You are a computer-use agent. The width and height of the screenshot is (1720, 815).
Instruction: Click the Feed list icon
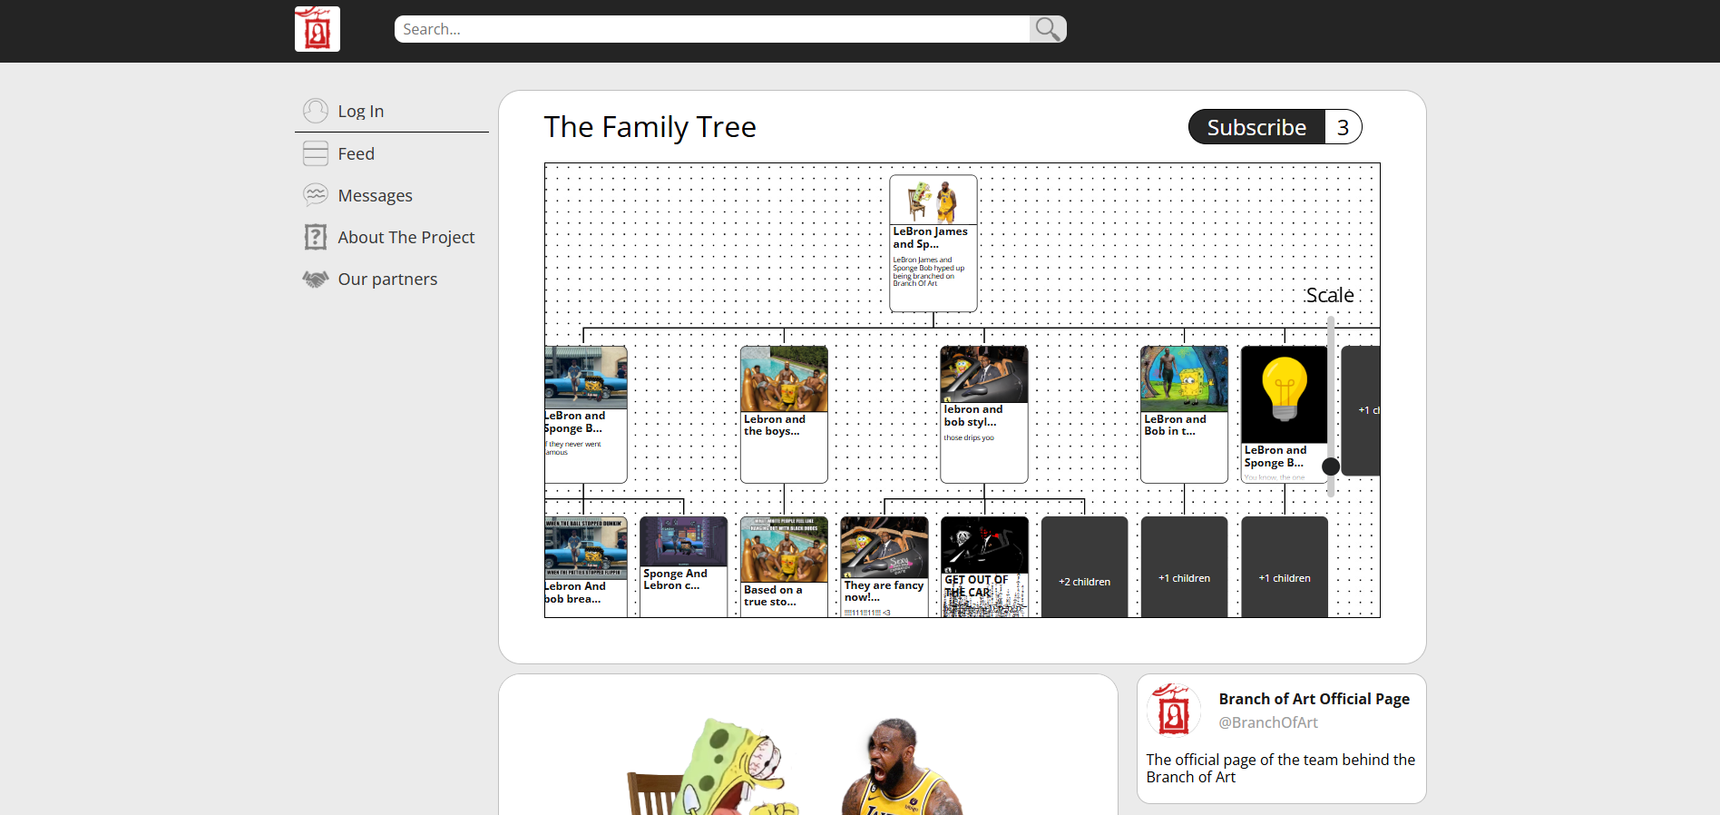coord(316,153)
